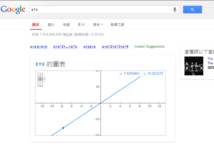Click the x+xy=x suggestion link

tap(89, 47)
